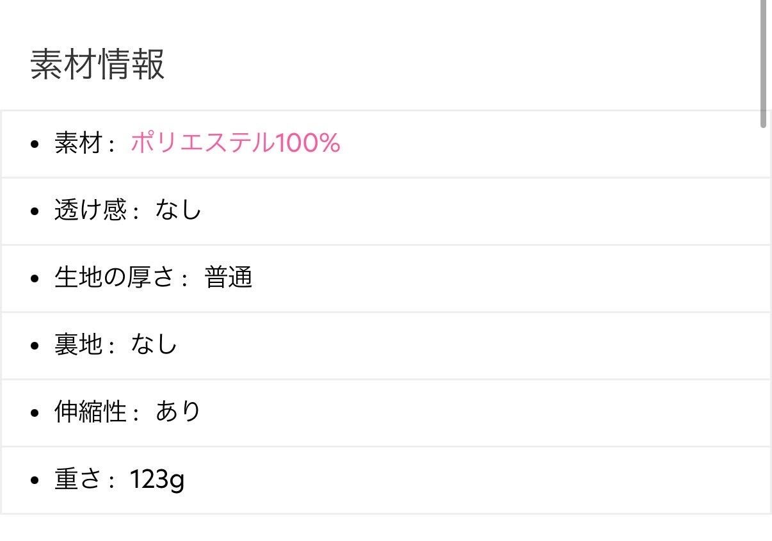Click the 素材 label text
This screenshot has width=772, height=541.
tap(78, 143)
